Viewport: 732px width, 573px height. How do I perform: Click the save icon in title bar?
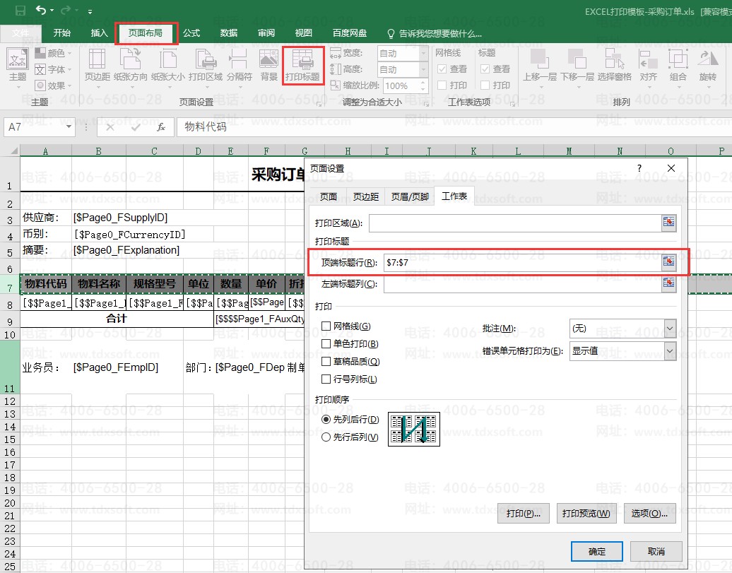click(x=20, y=11)
